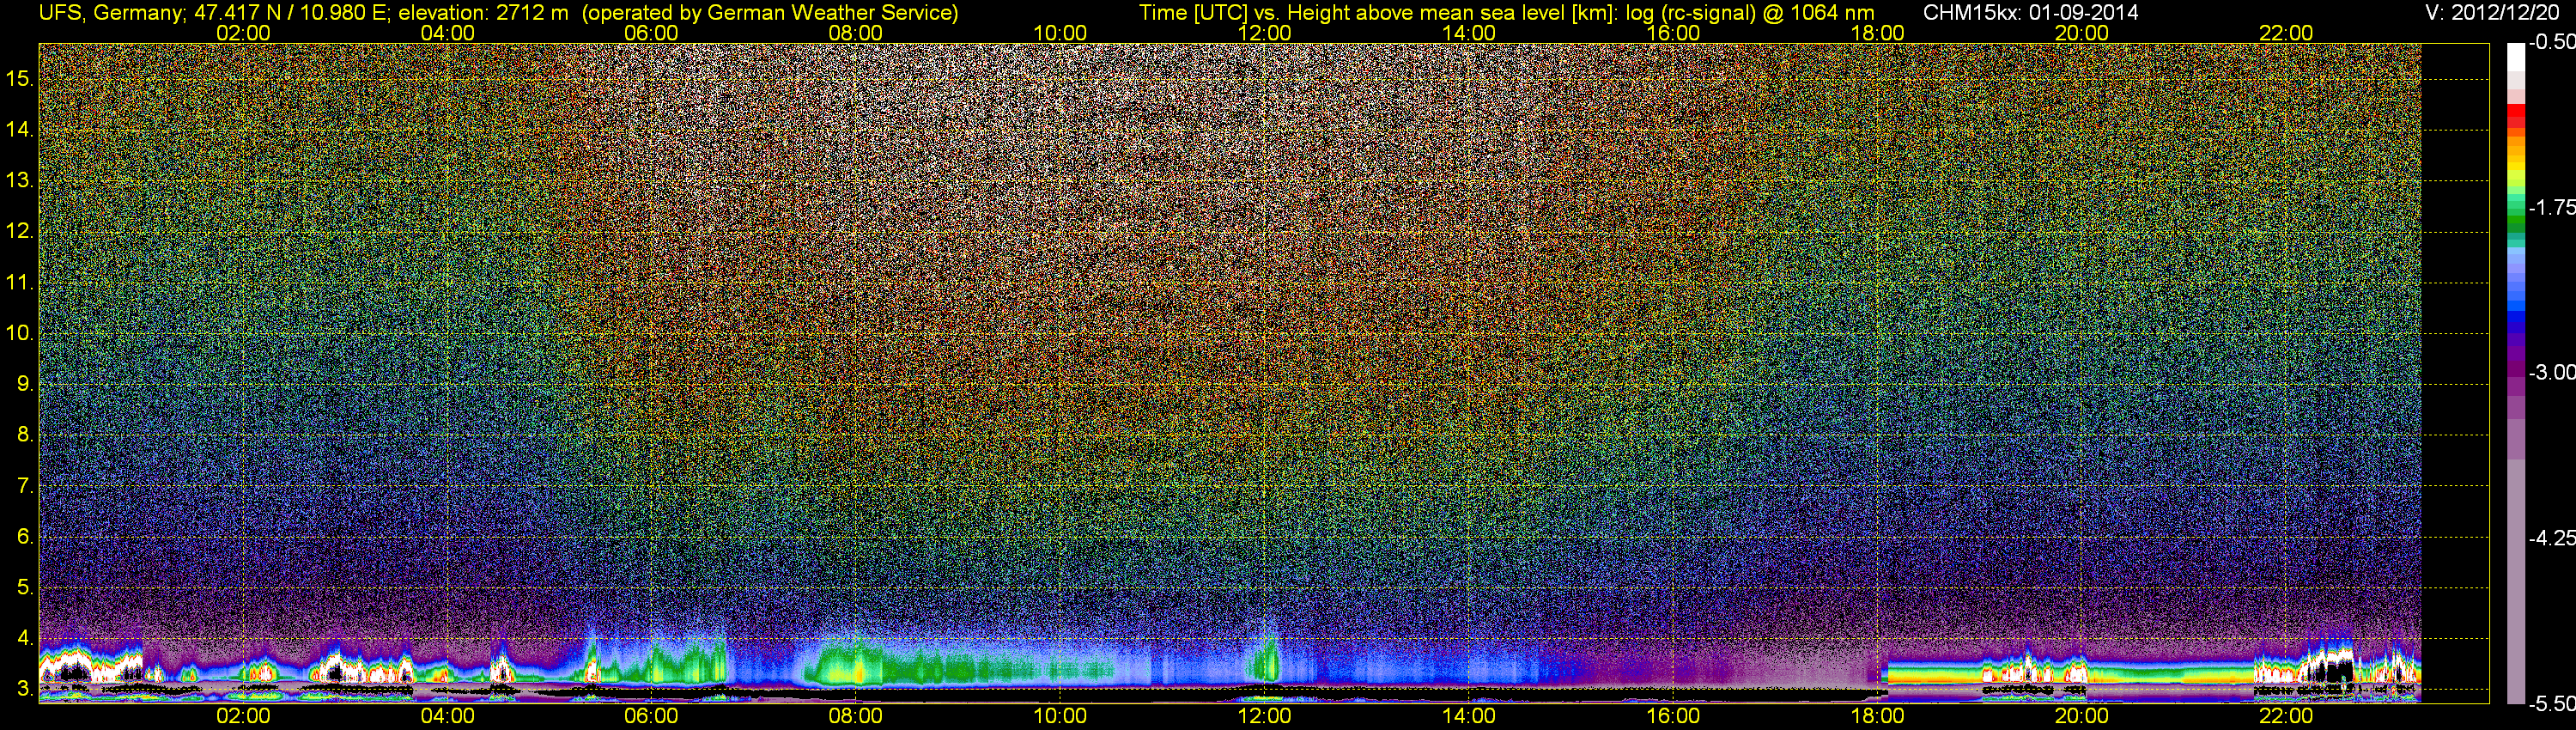Click the "5." km height axis label
This screenshot has height=730, width=2576.
[x=25, y=587]
